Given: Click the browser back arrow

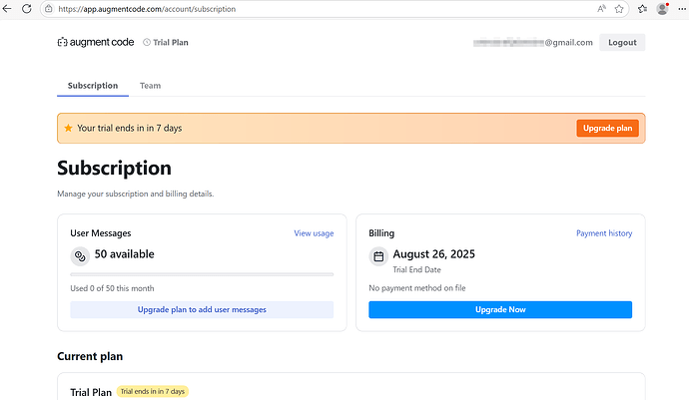Looking at the screenshot, I should pos(9,8).
